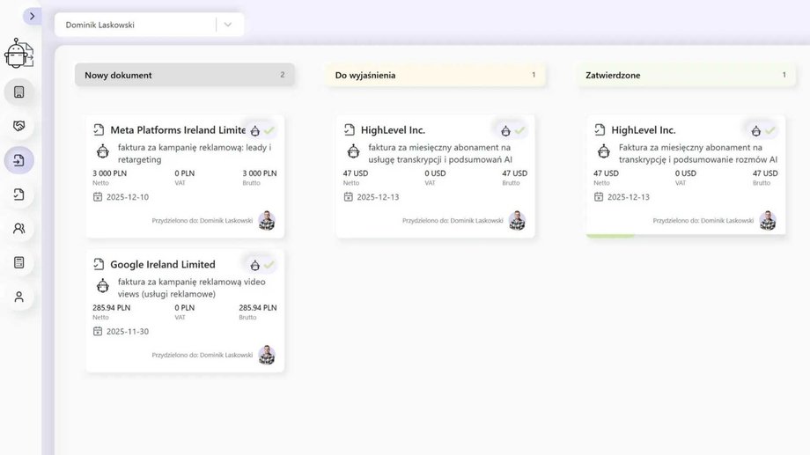The height and width of the screenshot is (455, 810).
Task: Expand the sidebar with the arrow chevron
Action: (x=33, y=16)
